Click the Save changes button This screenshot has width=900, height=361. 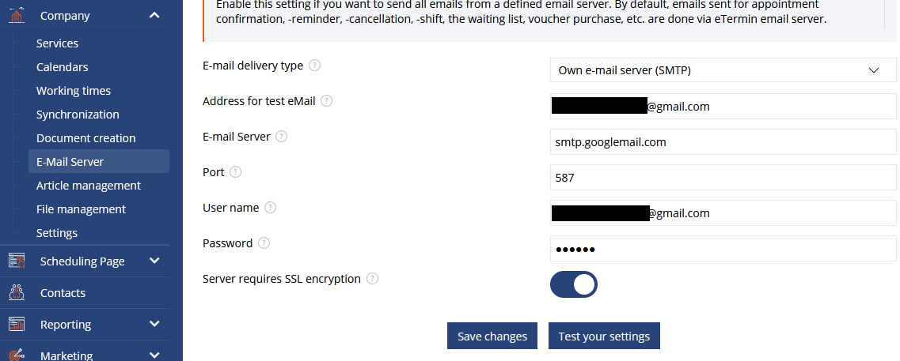click(492, 336)
